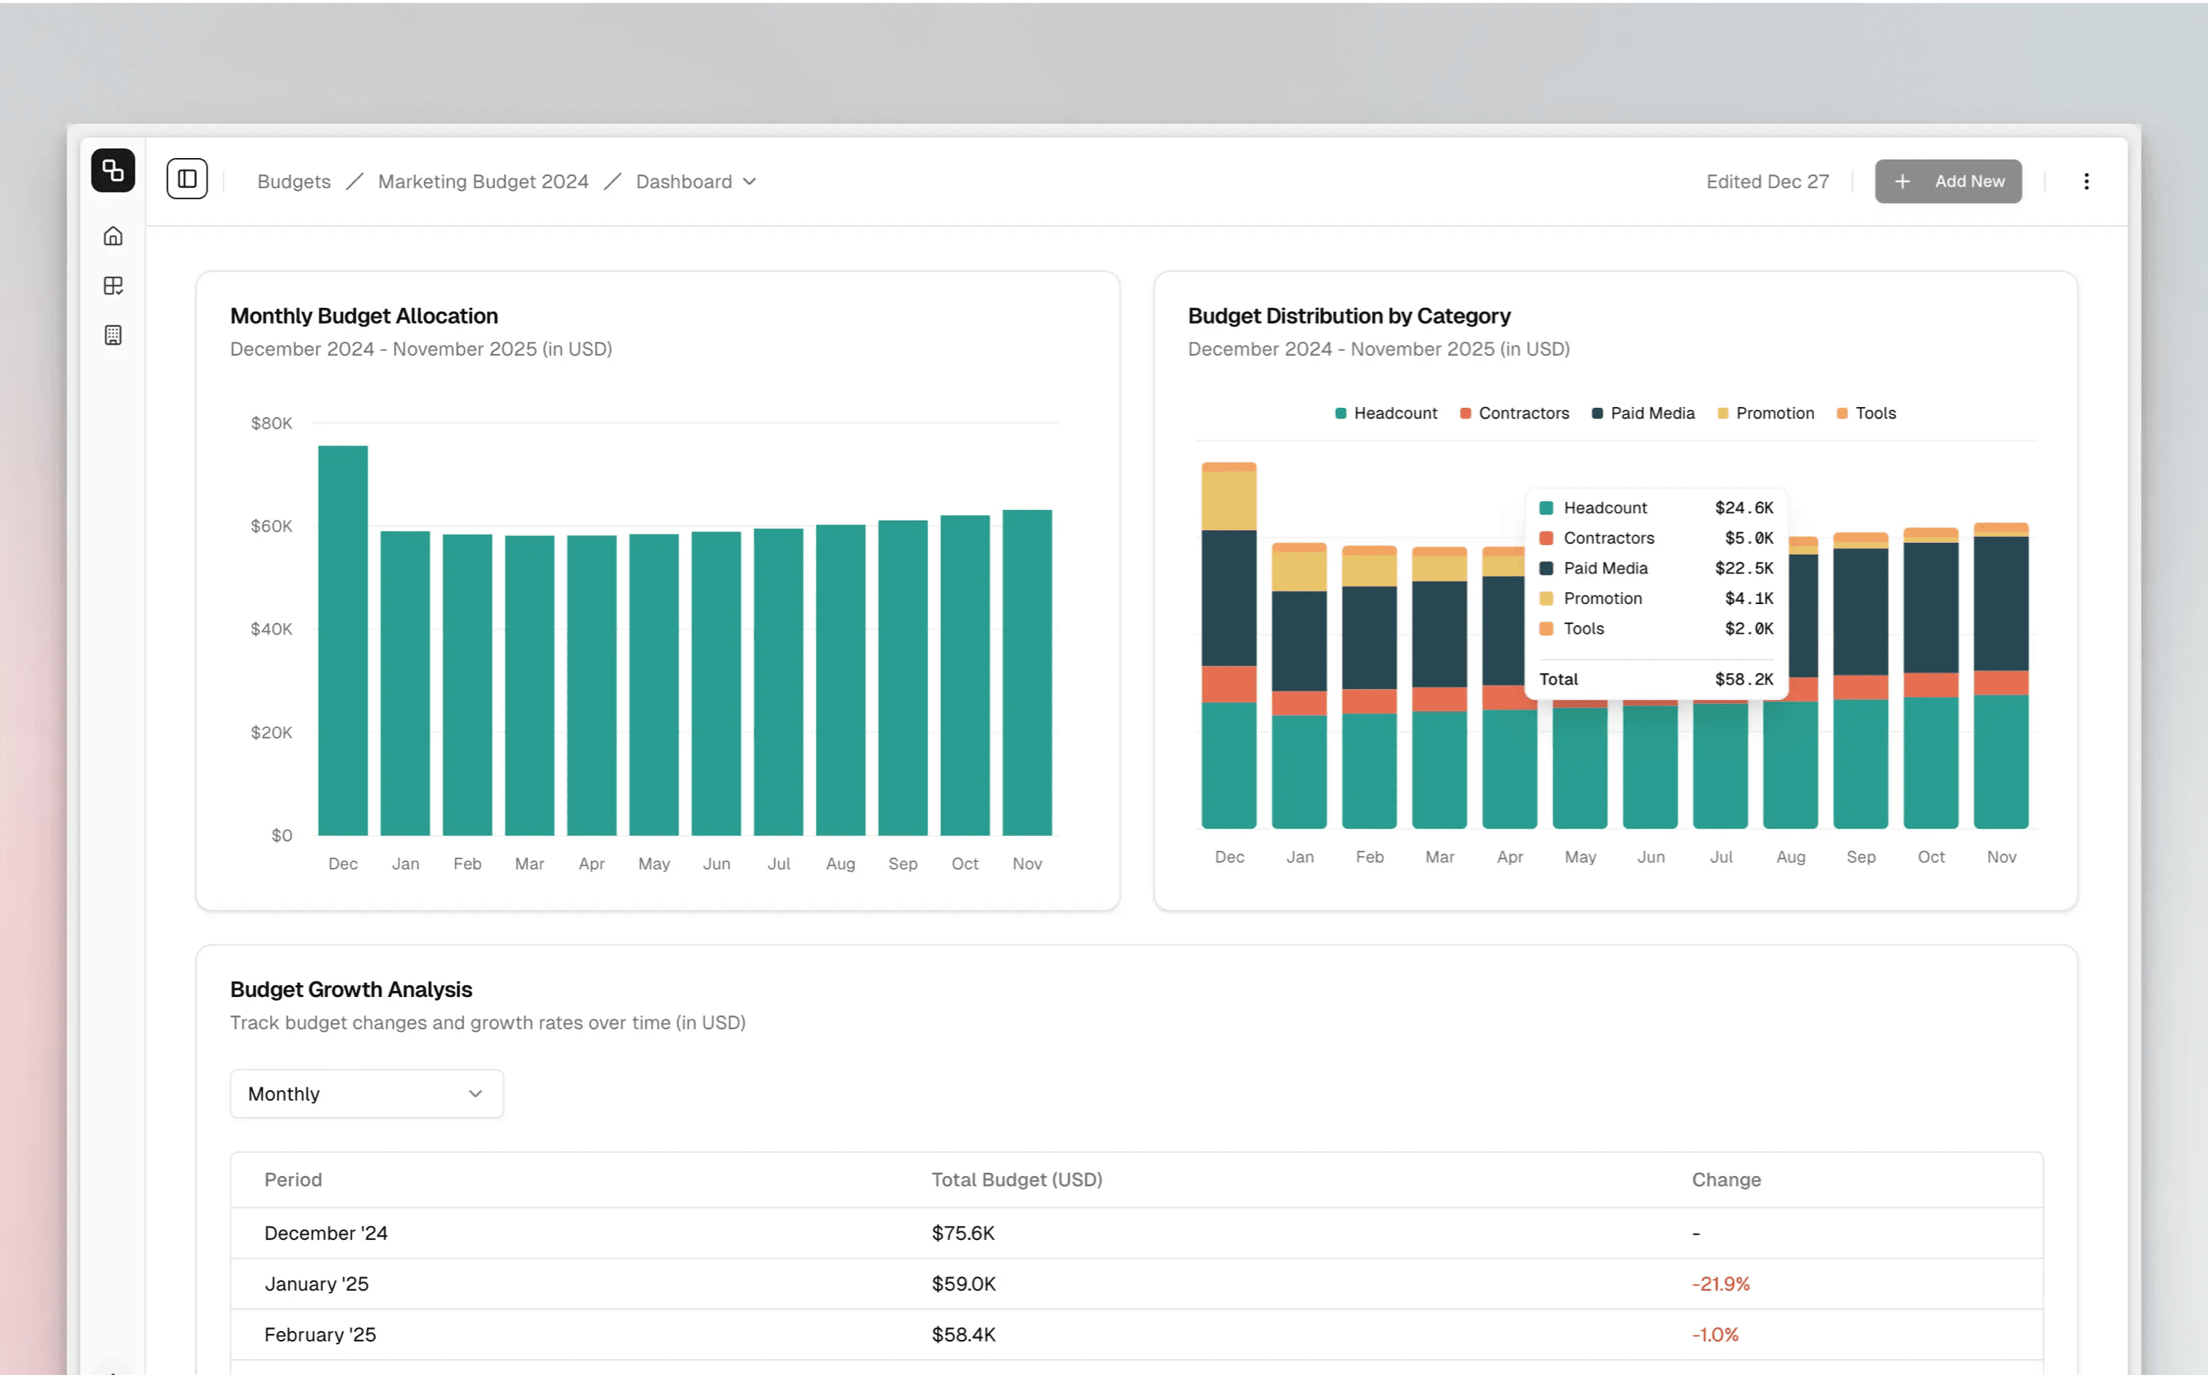The height and width of the screenshot is (1378, 2208).
Task: Toggle Contractors series in chart legend
Action: (x=1514, y=413)
